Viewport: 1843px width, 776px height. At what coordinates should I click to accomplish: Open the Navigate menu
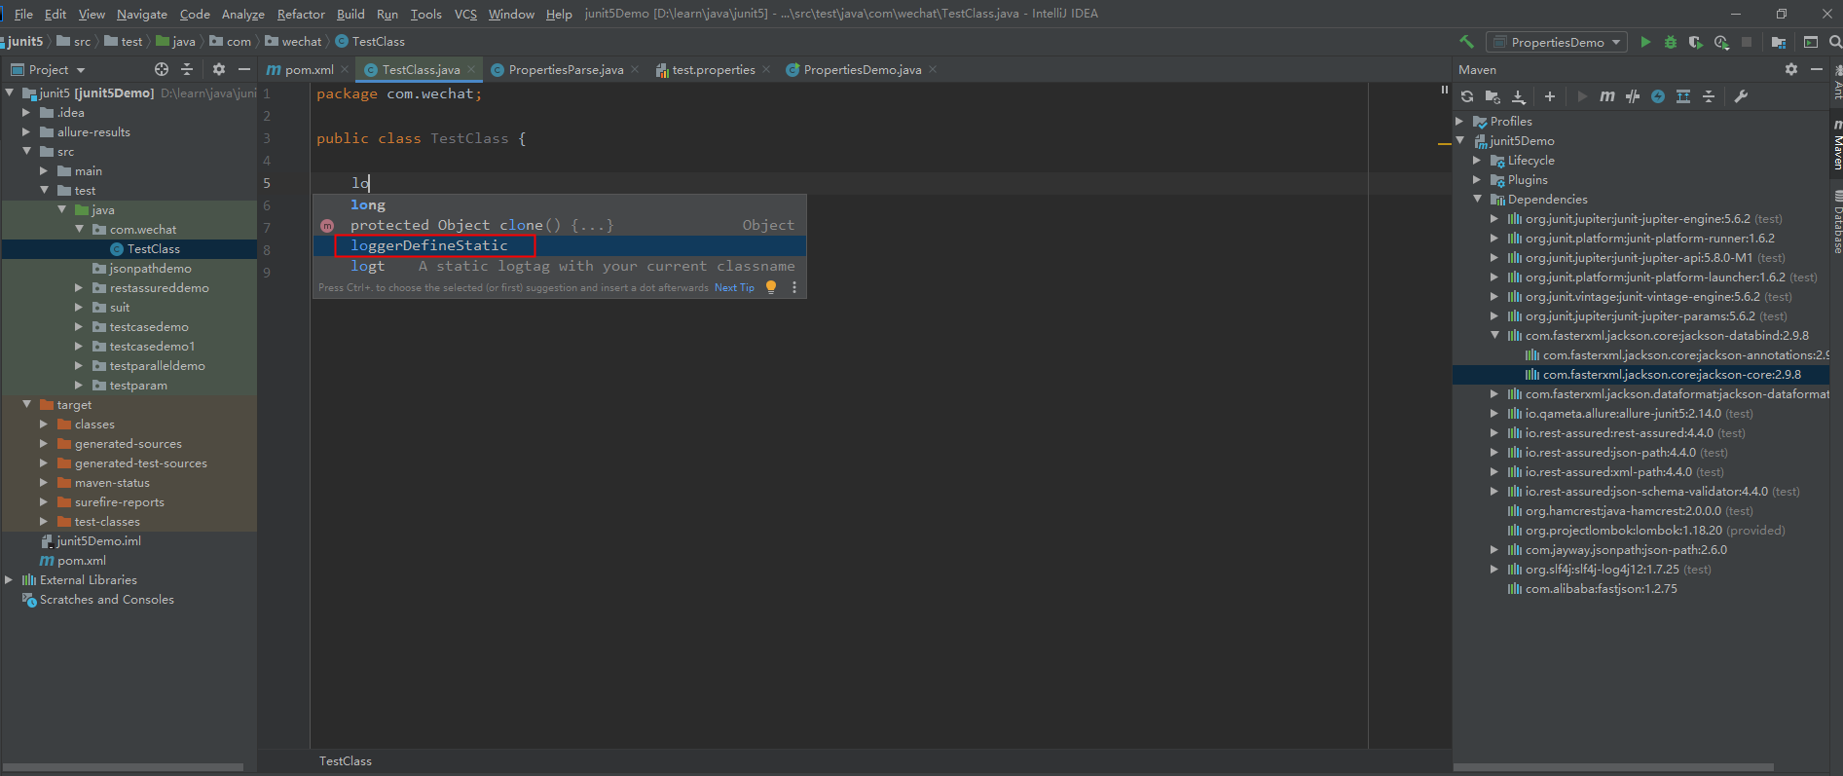(x=142, y=14)
